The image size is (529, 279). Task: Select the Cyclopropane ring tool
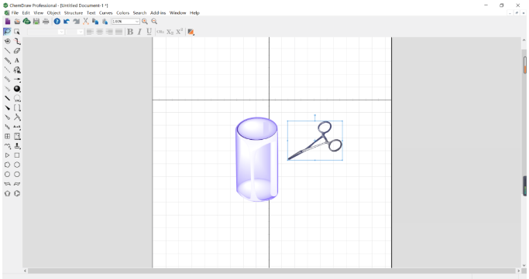pos(7,155)
